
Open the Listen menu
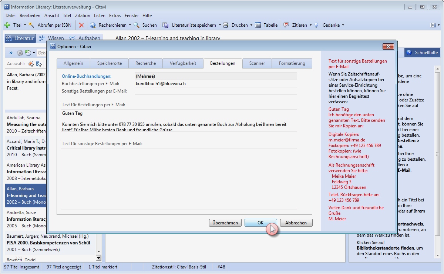[100, 16]
